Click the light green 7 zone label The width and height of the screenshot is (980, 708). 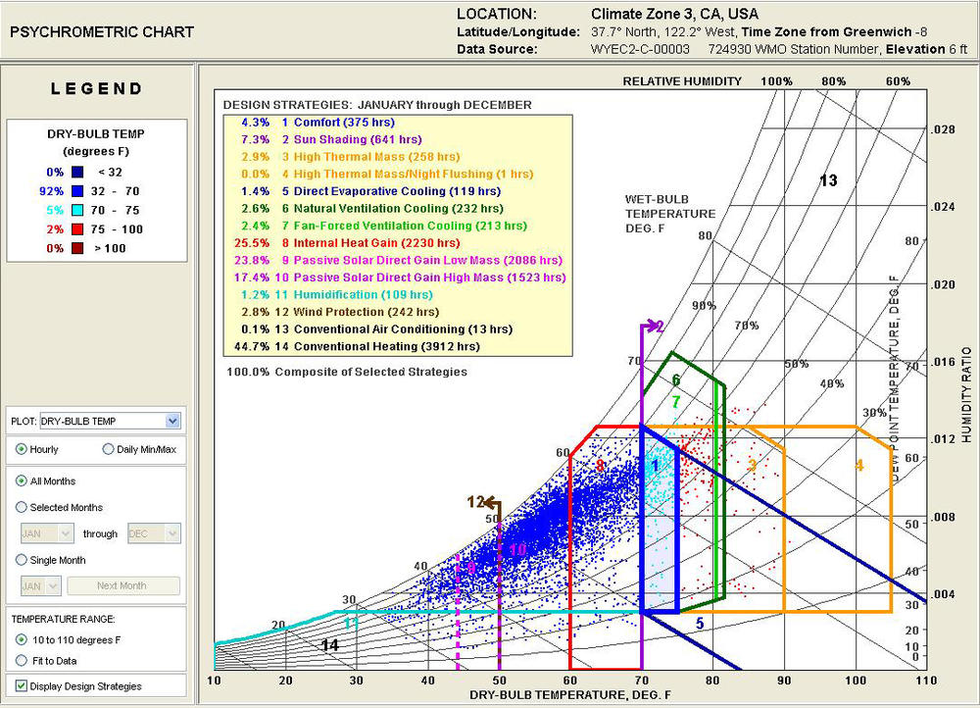pyautogui.click(x=675, y=402)
